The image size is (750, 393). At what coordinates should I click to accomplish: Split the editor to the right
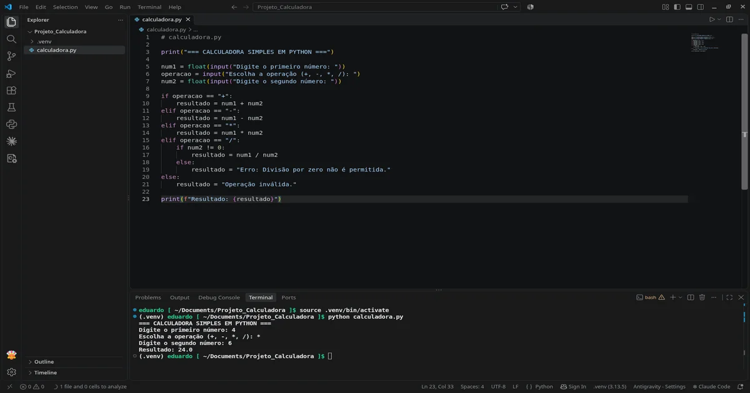[x=729, y=19]
